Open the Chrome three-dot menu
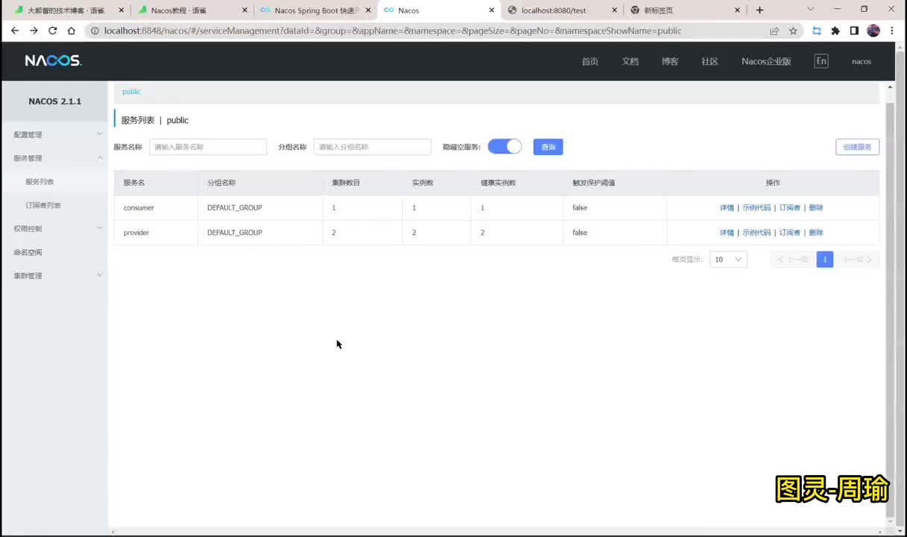The height and width of the screenshot is (537, 907). pos(892,31)
